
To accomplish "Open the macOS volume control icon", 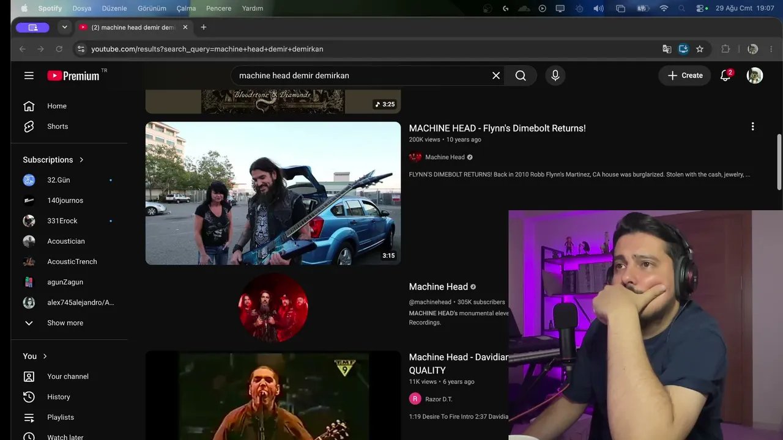I will point(598,9).
